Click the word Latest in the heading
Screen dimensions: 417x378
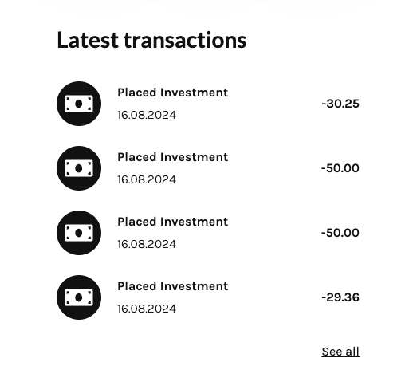click(x=88, y=40)
